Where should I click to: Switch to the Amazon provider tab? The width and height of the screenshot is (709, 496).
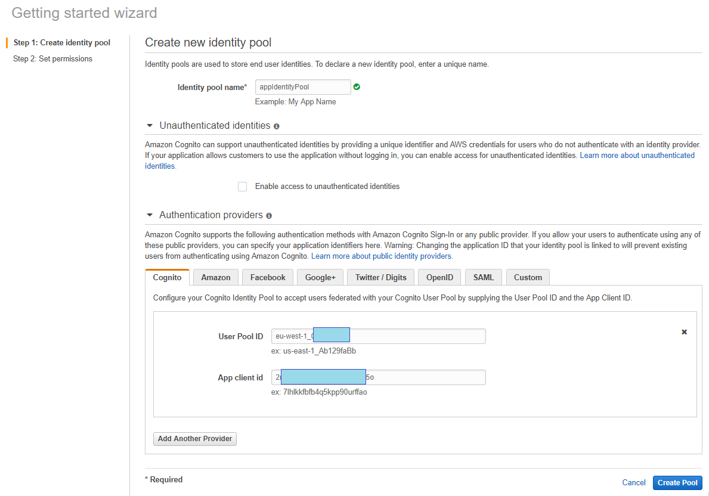tap(215, 277)
